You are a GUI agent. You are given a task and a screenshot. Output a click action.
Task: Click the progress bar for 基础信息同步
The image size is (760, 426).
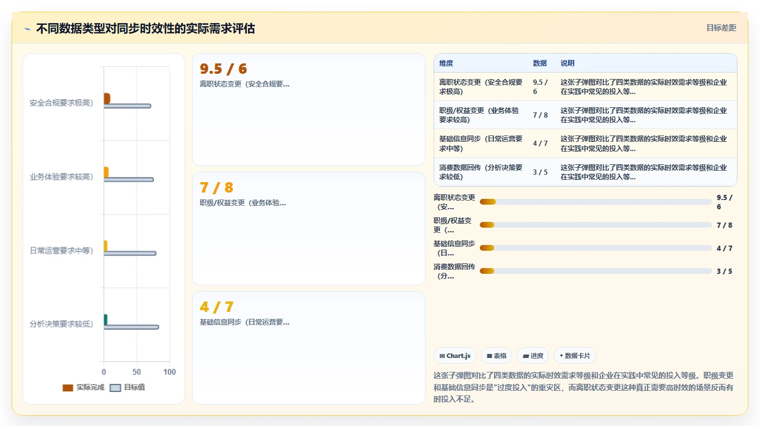[x=596, y=248]
